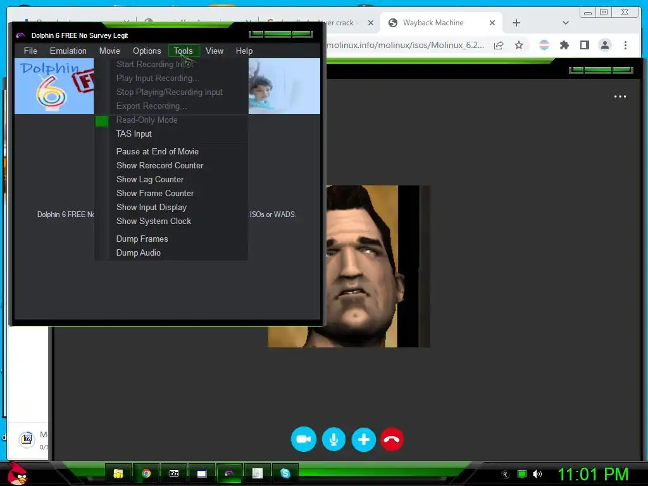Click the green monitor tray icon
648x486 pixels.
coord(522,474)
